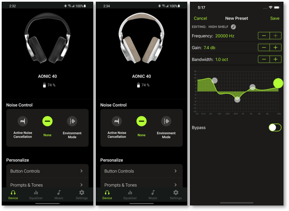Open Settings tab in middle screen
The image size is (289, 211).
coord(176,195)
